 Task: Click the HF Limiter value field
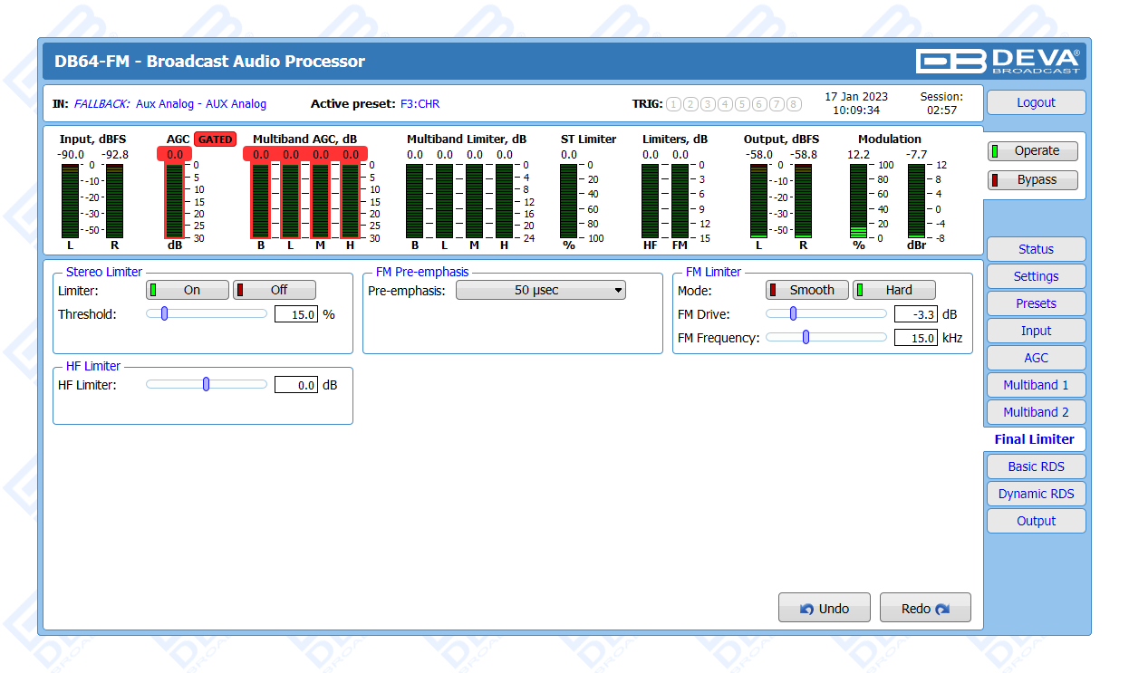coord(295,385)
